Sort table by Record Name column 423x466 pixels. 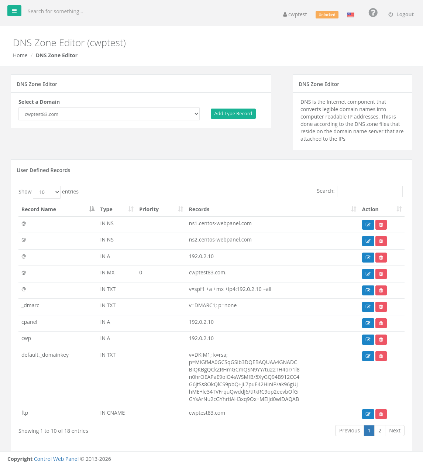[58, 209]
